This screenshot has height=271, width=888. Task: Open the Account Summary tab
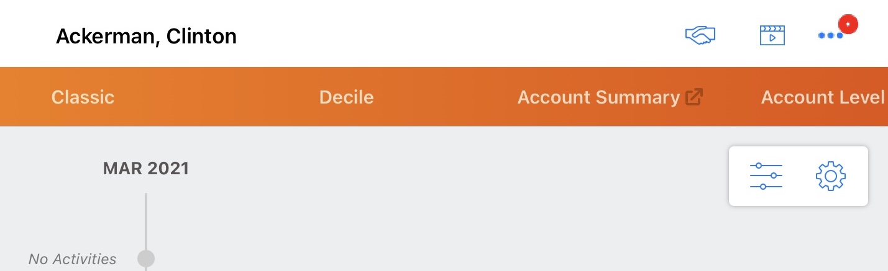coord(598,97)
